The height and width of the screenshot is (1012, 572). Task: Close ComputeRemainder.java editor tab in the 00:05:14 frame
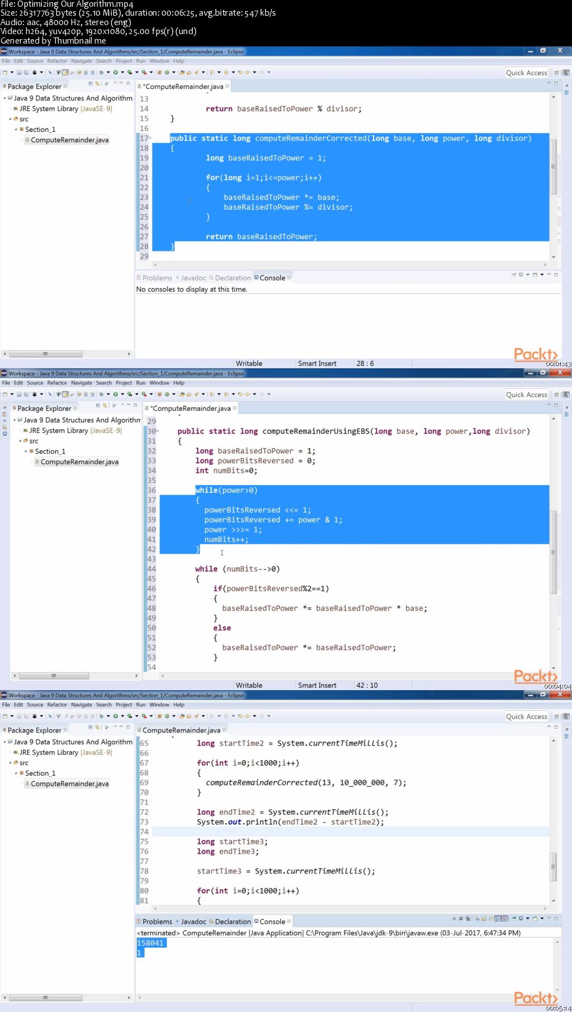coord(225,730)
